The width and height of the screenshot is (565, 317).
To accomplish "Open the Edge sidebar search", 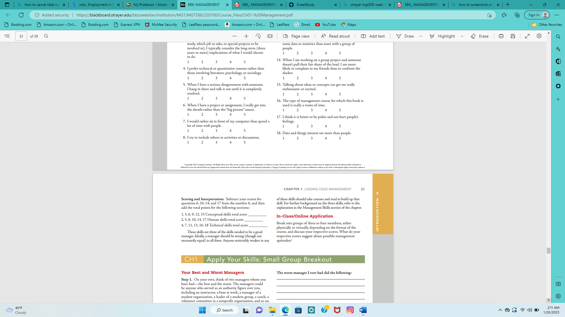I will (x=558, y=37).
